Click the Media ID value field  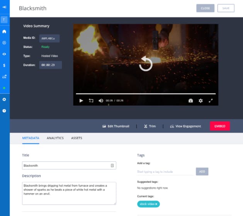coord(49,38)
